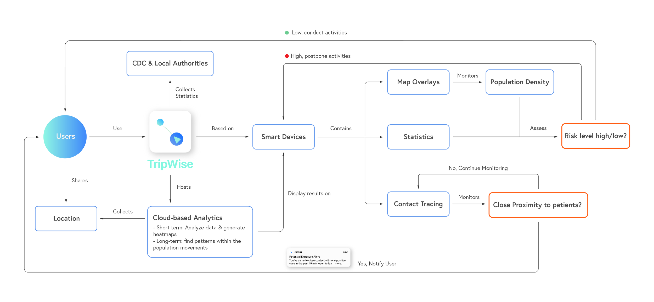Click the Users gradient circle
The height and width of the screenshot is (302, 654).
pyautogui.click(x=65, y=137)
